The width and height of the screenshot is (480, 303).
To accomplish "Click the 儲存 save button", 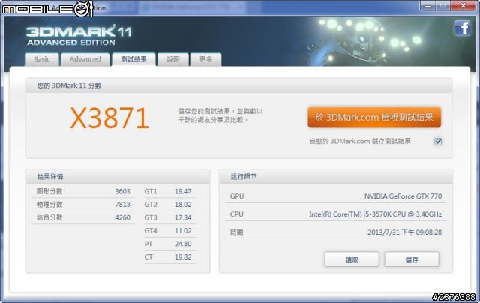I will [412, 259].
